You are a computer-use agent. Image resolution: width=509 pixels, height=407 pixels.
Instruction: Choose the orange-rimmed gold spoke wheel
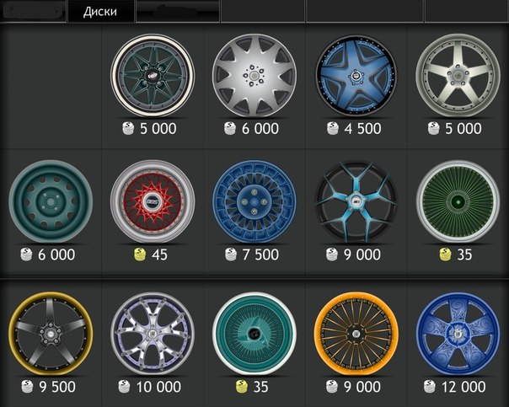point(356,334)
